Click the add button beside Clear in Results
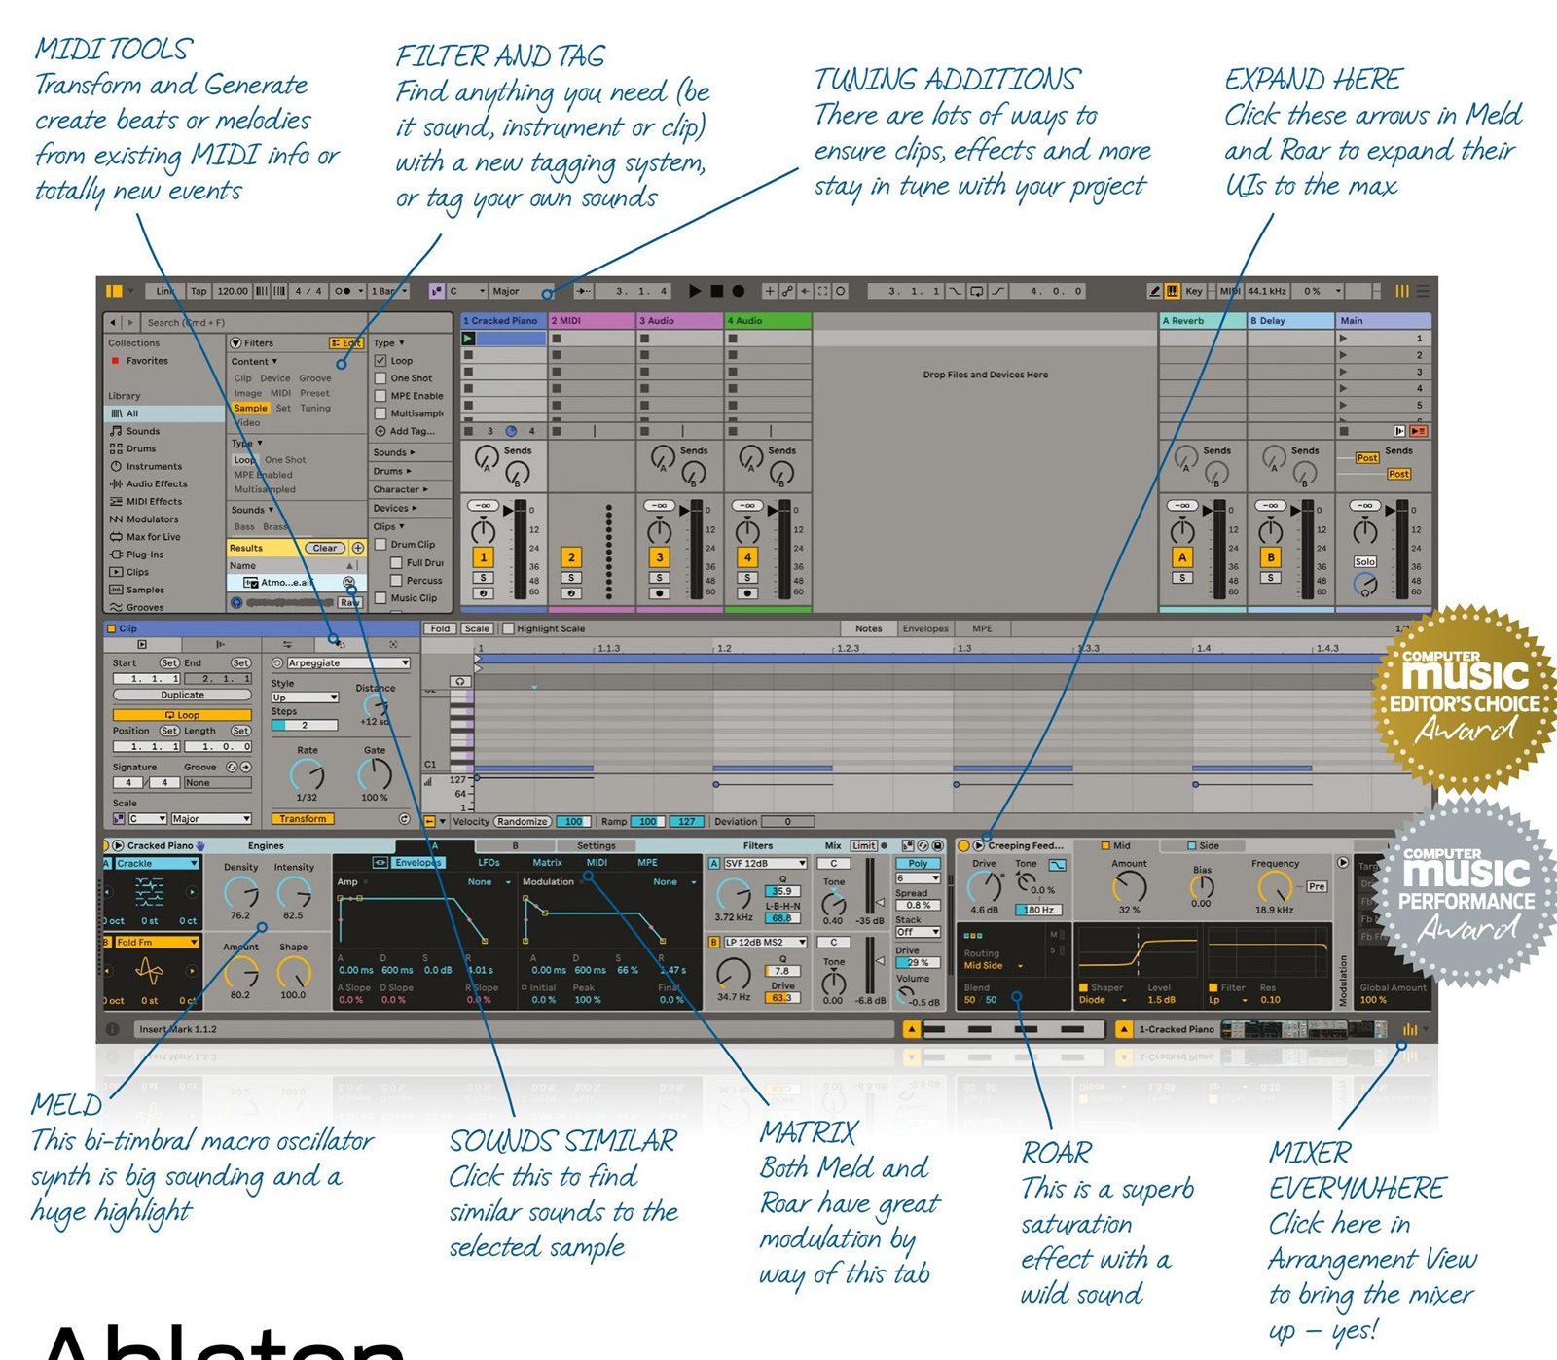The image size is (1557, 1360). 357,548
